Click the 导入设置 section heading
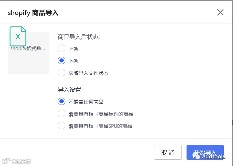Viewport: 233px width, 166px height. tap(69, 90)
